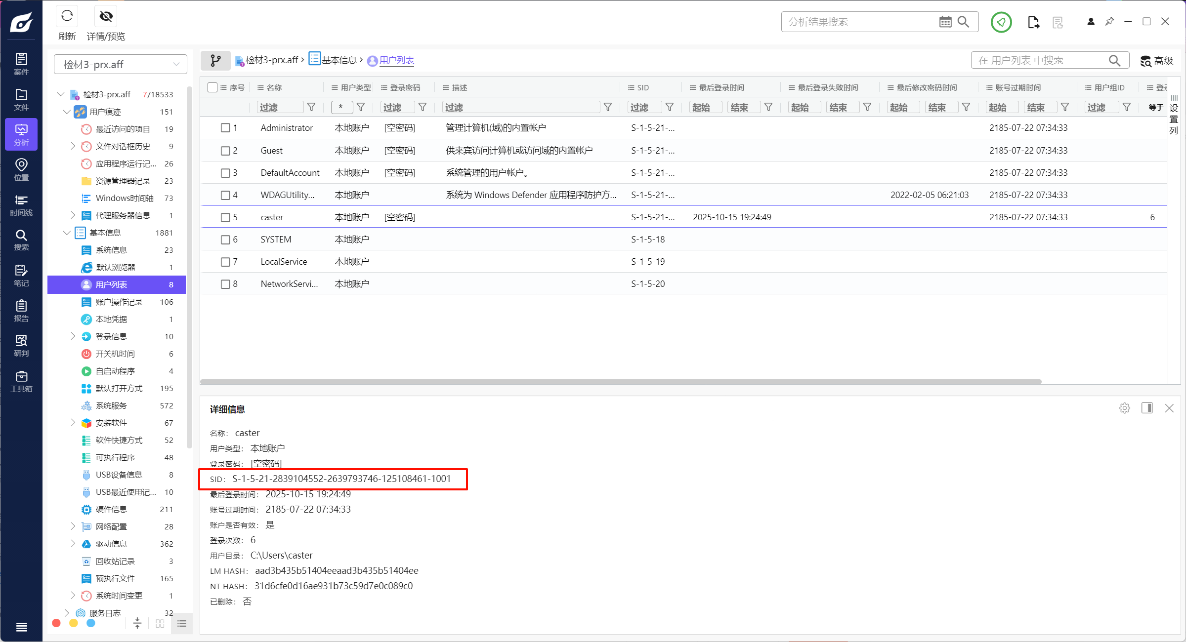Click the 高级 advanced search button
This screenshot has width=1186, height=642.
tap(1156, 61)
